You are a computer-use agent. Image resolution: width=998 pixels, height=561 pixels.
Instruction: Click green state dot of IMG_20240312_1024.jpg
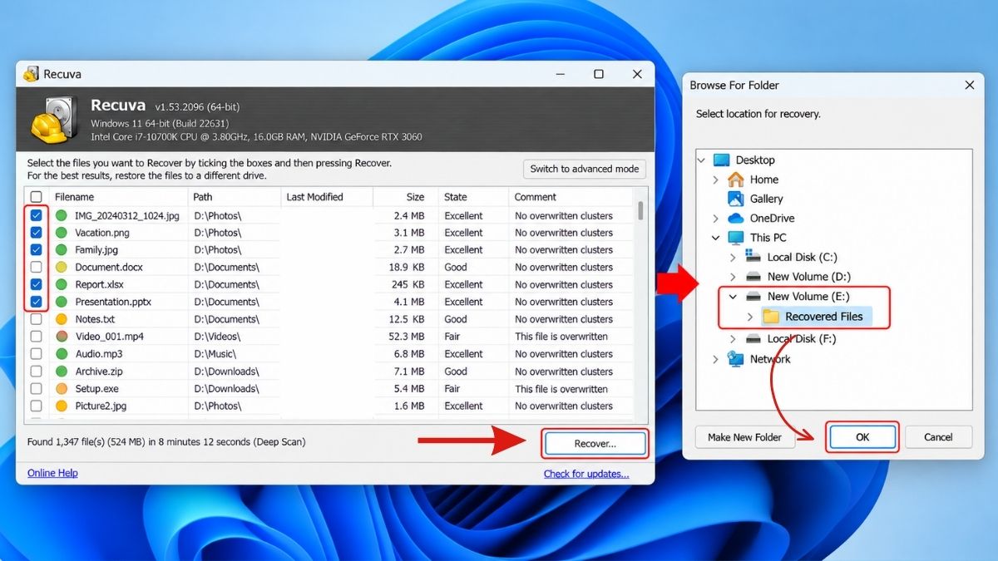(x=62, y=215)
